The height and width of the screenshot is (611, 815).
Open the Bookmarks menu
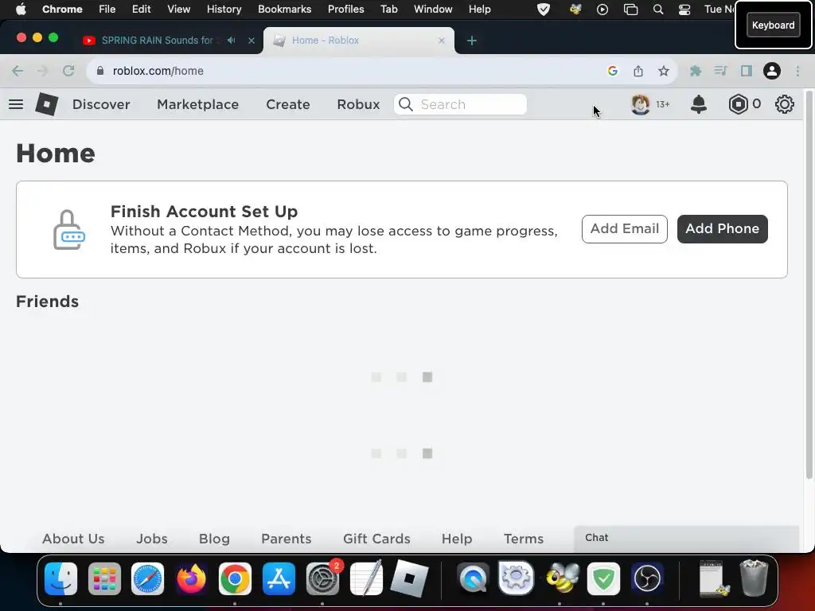pyautogui.click(x=284, y=10)
